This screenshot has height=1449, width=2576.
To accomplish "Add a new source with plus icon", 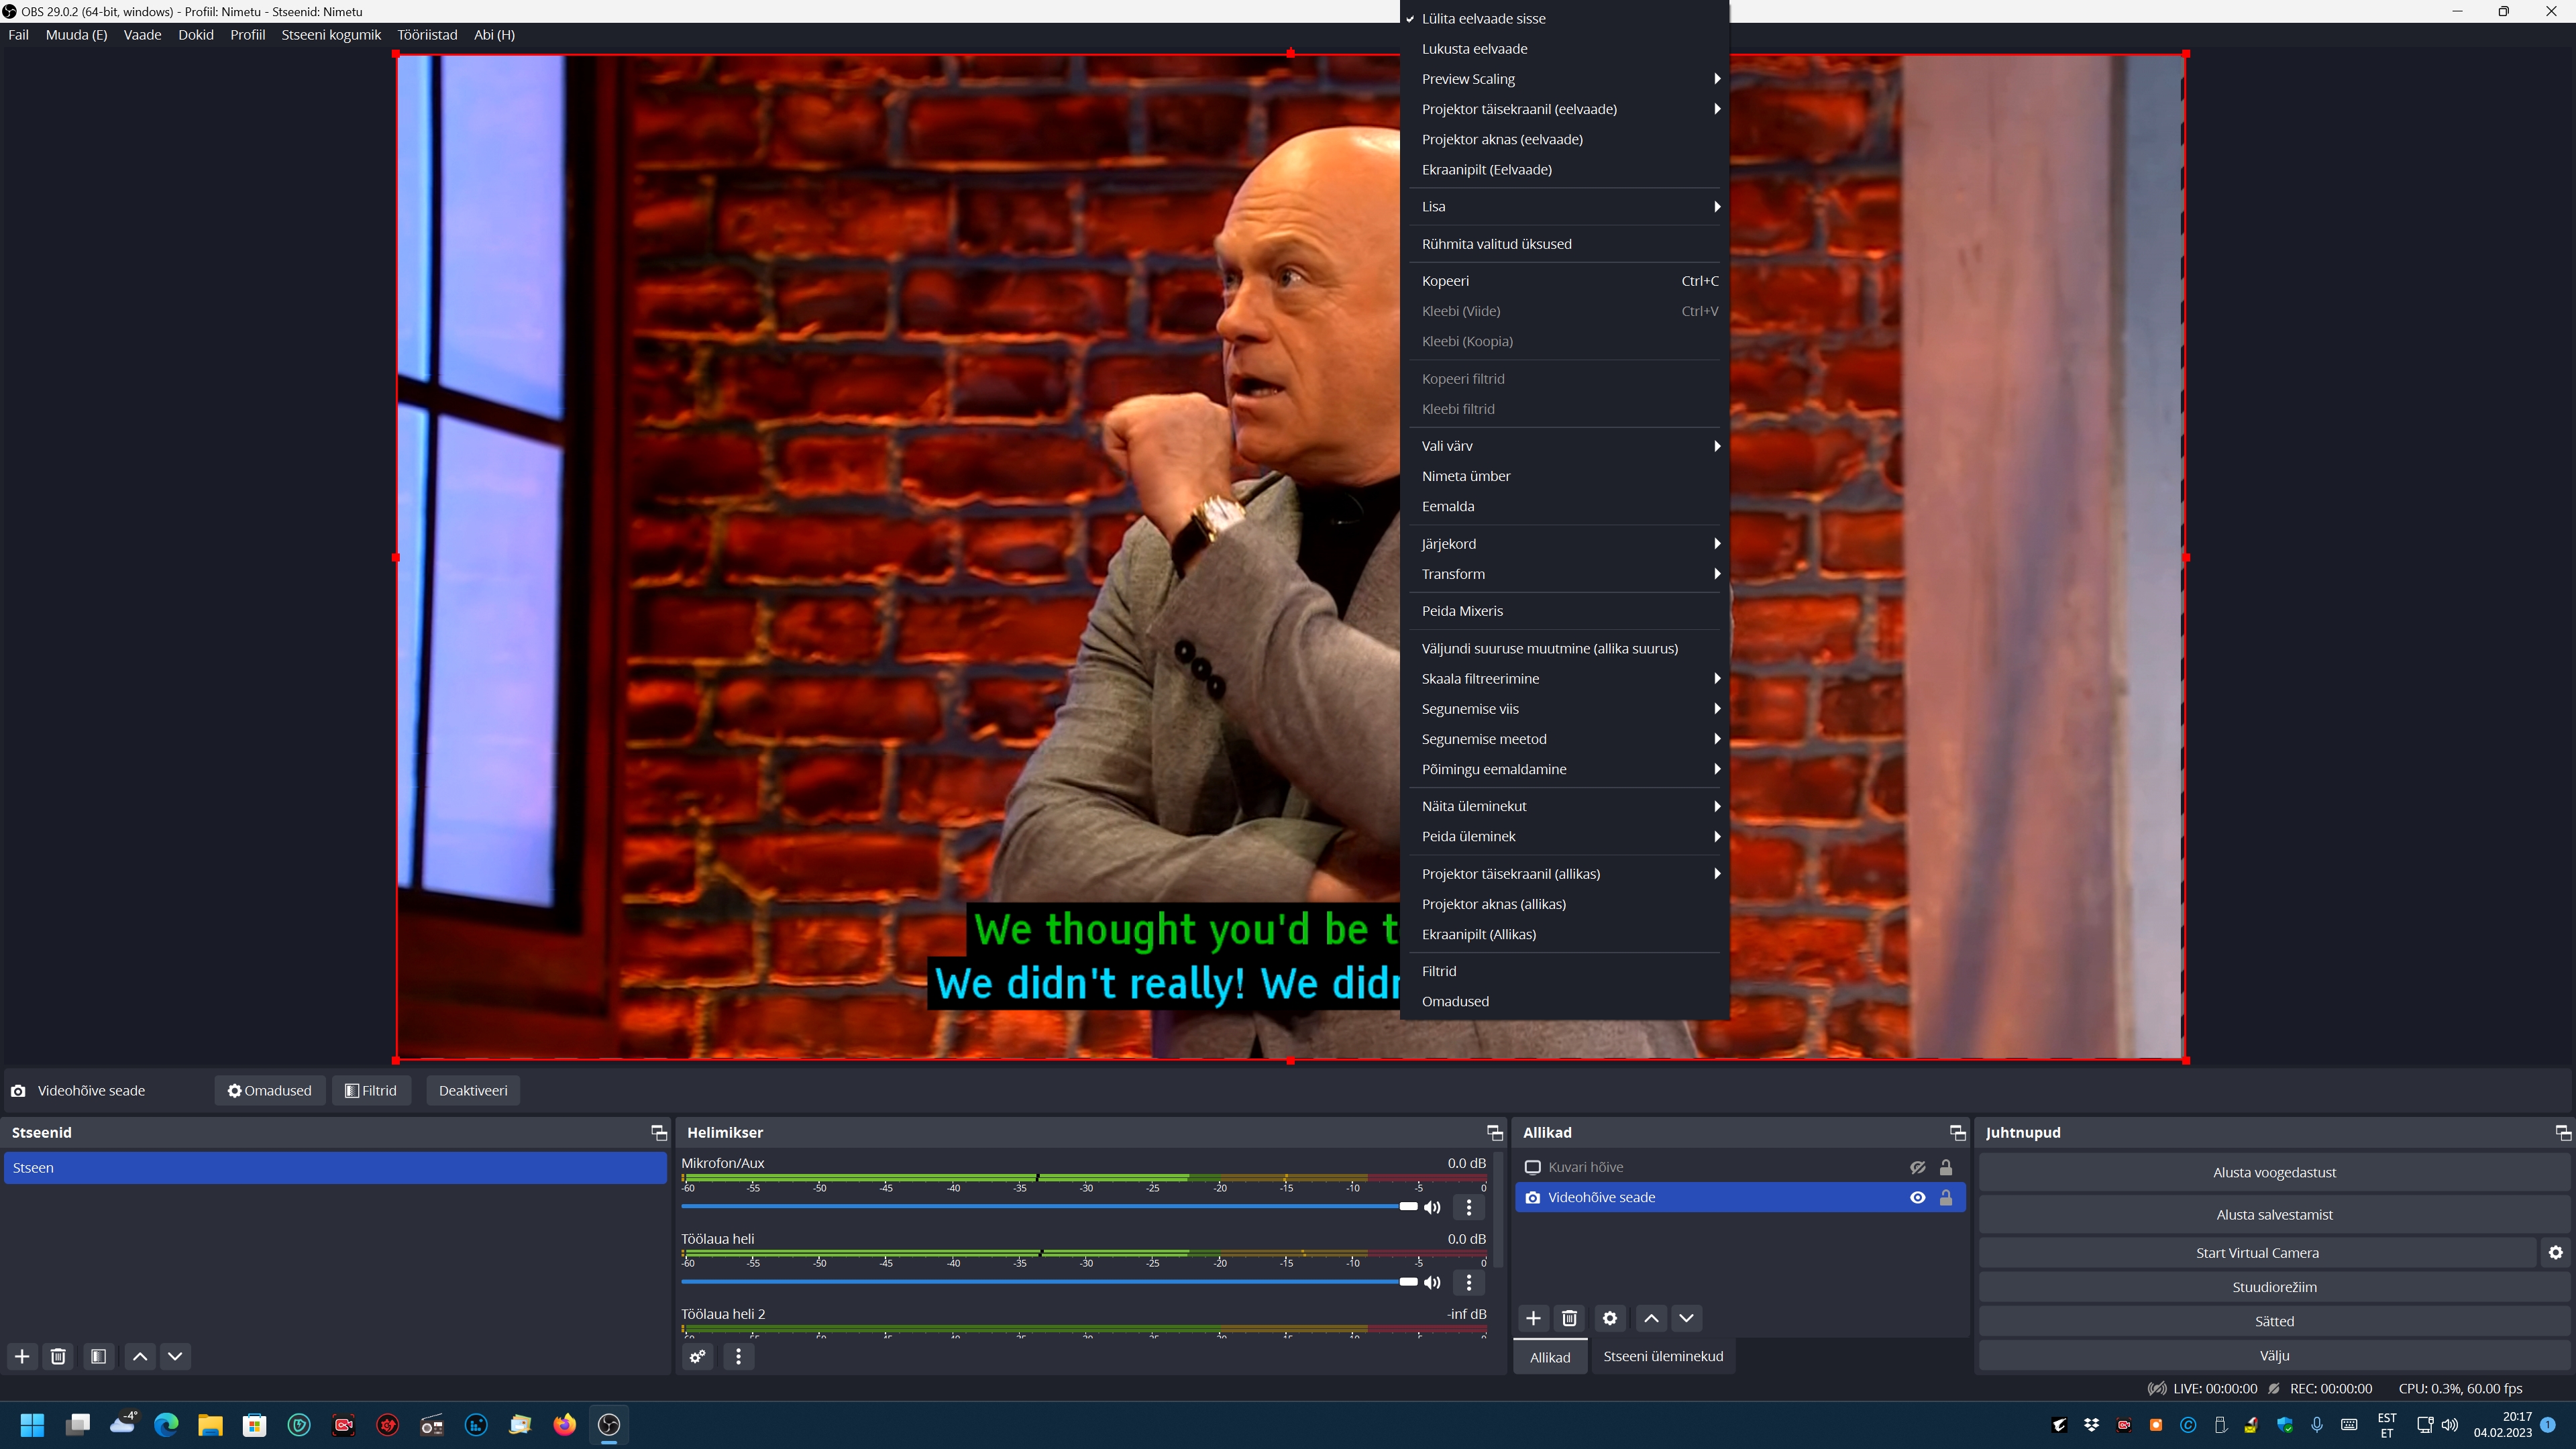I will coord(1533,1318).
